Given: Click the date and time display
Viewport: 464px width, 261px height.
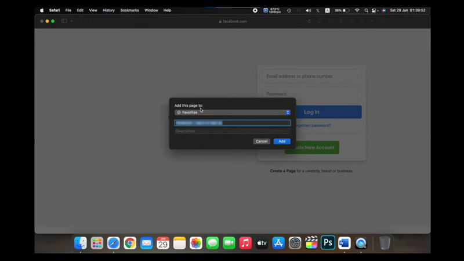Looking at the screenshot, I should click(408, 10).
